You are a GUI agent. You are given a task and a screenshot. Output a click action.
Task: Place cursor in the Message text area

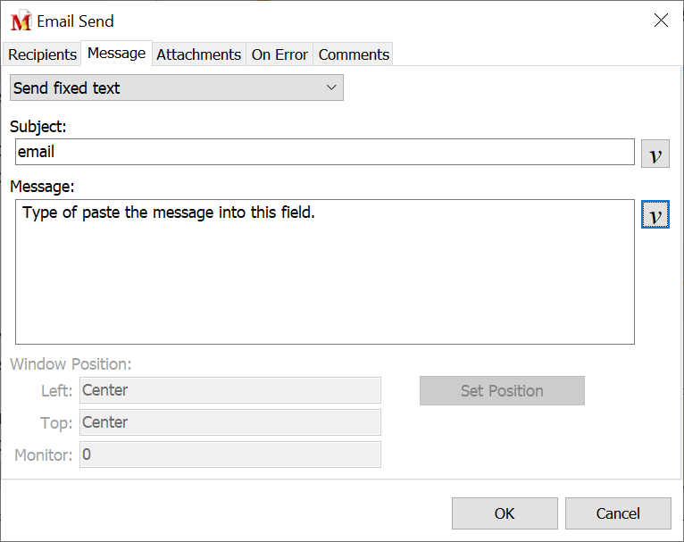coord(325,271)
